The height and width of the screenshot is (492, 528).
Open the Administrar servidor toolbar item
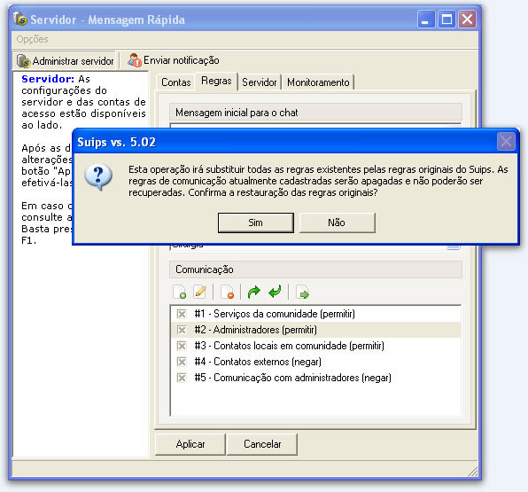point(66,61)
